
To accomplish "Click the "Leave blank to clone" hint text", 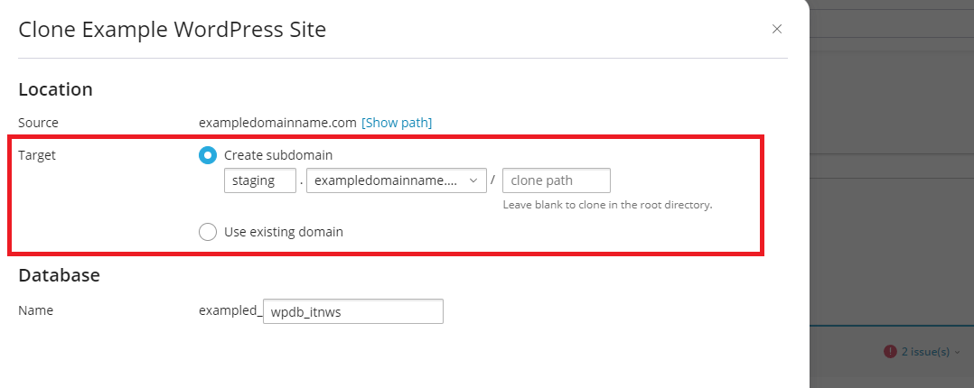I will pyautogui.click(x=607, y=205).
